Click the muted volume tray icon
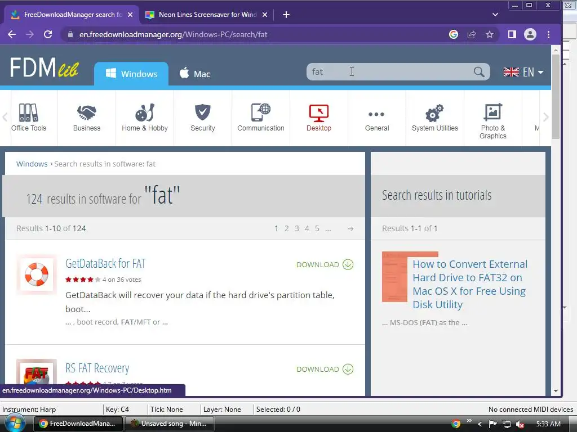577x432 pixels. (x=520, y=424)
